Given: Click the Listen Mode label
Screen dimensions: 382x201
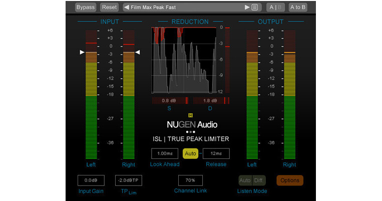Looking at the screenshot, I should click(252, 191).
